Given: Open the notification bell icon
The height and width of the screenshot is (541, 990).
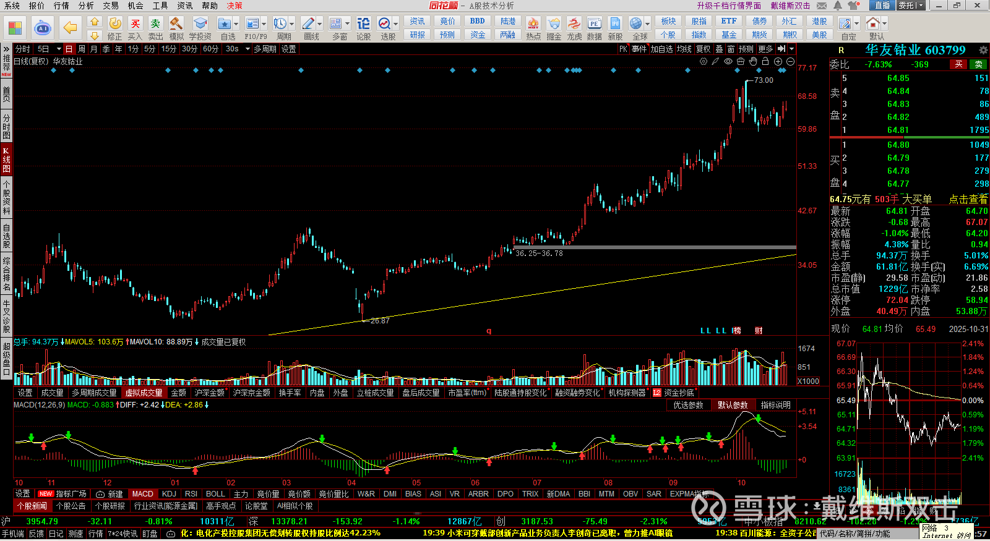Looking at the screenshot, I should click(838, 6).
